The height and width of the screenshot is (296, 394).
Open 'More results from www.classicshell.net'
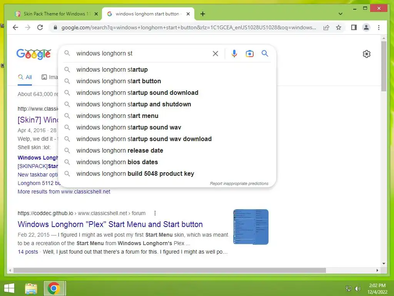pyautogui.click(x=64, y=192)
